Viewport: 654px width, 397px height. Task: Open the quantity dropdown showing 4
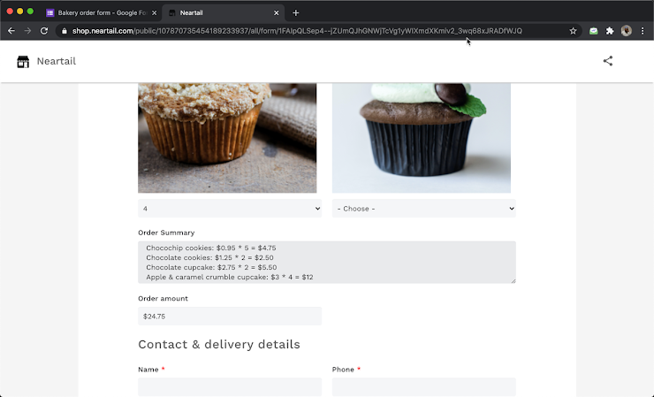click(230, 209)
